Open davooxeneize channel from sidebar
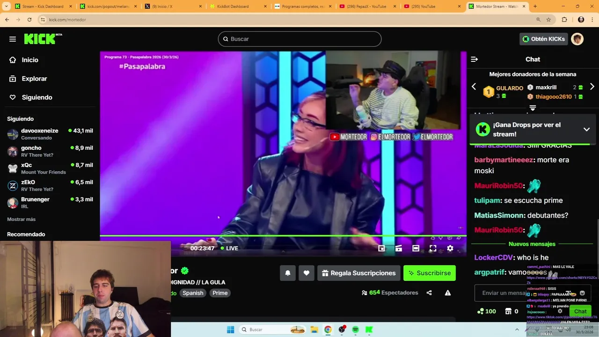The image size is (599, 337). click(x=50, y=134)
